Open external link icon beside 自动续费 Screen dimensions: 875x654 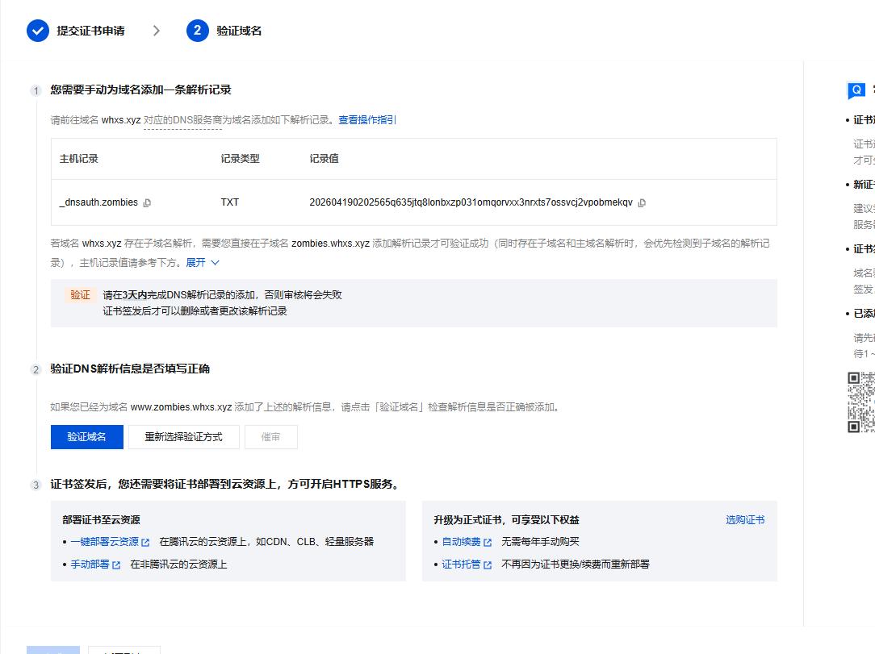tap(488, 543)
